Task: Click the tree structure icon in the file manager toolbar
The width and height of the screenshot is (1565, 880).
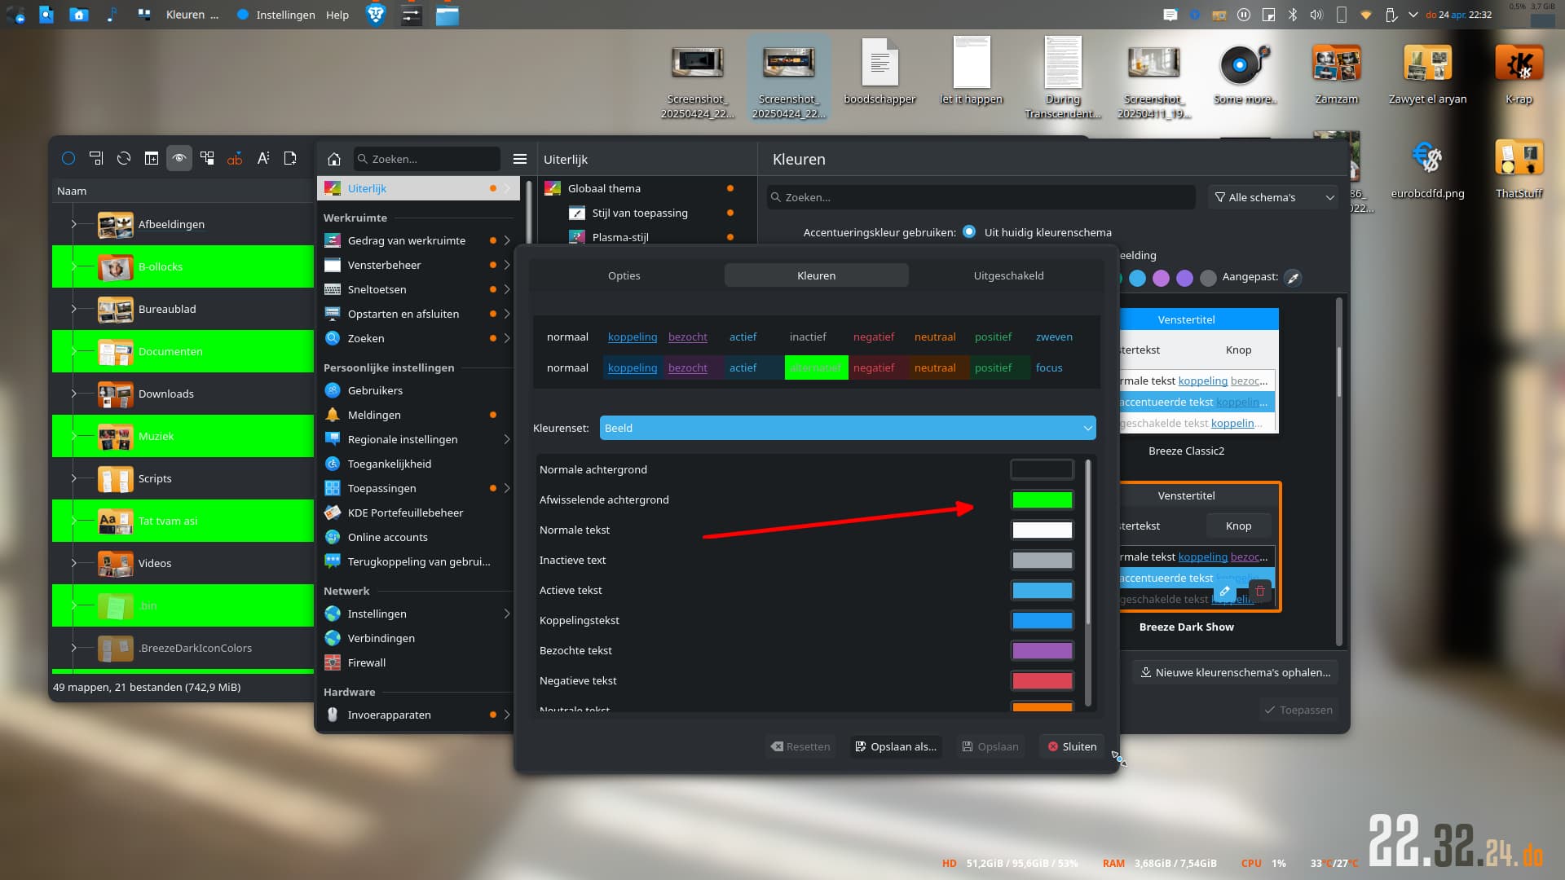Action: click(x=207, y=159)
